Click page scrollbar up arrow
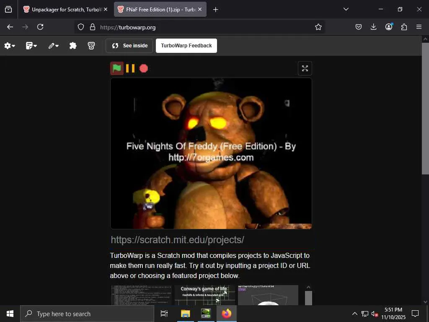Screen dimensions: 429x322 click(425, 39)
